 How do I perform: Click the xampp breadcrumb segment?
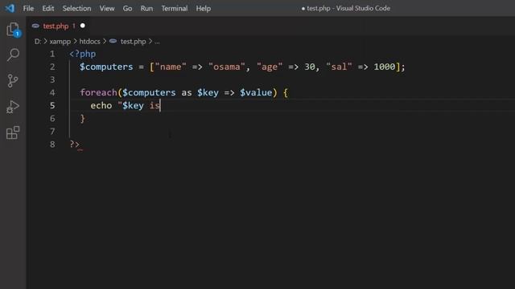pos(60,42)
